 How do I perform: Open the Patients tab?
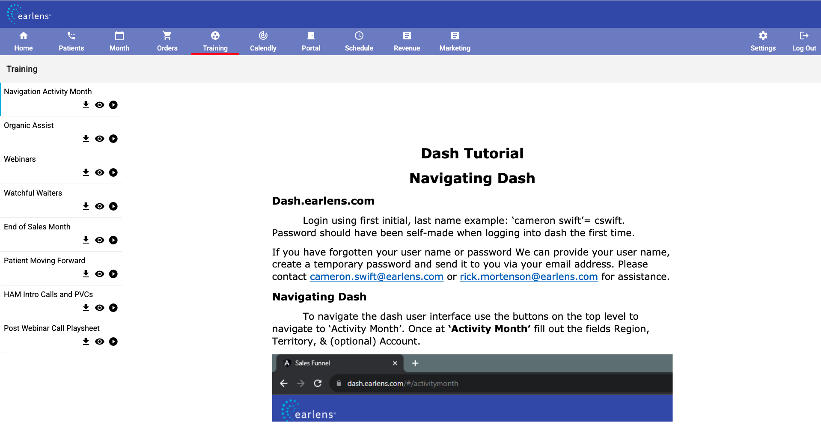[x=71, y=42]
